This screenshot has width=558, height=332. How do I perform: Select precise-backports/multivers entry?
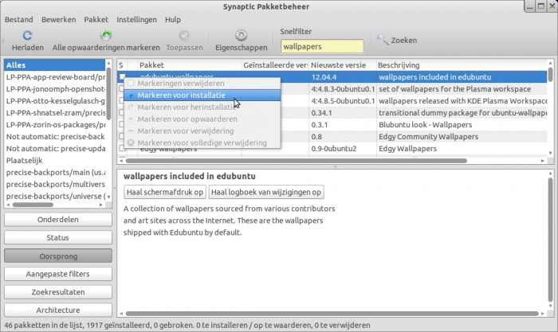click(55, 184)
